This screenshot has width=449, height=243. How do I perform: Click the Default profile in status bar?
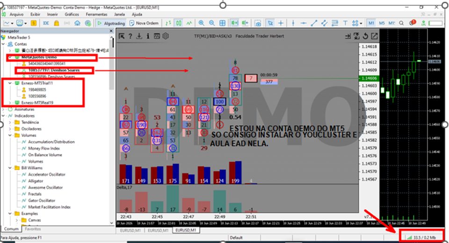tap(236, 237)
